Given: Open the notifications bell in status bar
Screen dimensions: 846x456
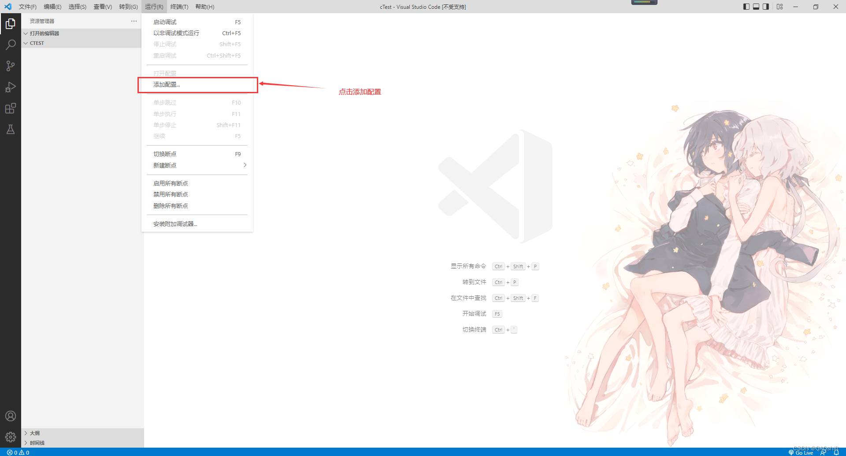Looking at the screenshot, I should pos(836,452).
